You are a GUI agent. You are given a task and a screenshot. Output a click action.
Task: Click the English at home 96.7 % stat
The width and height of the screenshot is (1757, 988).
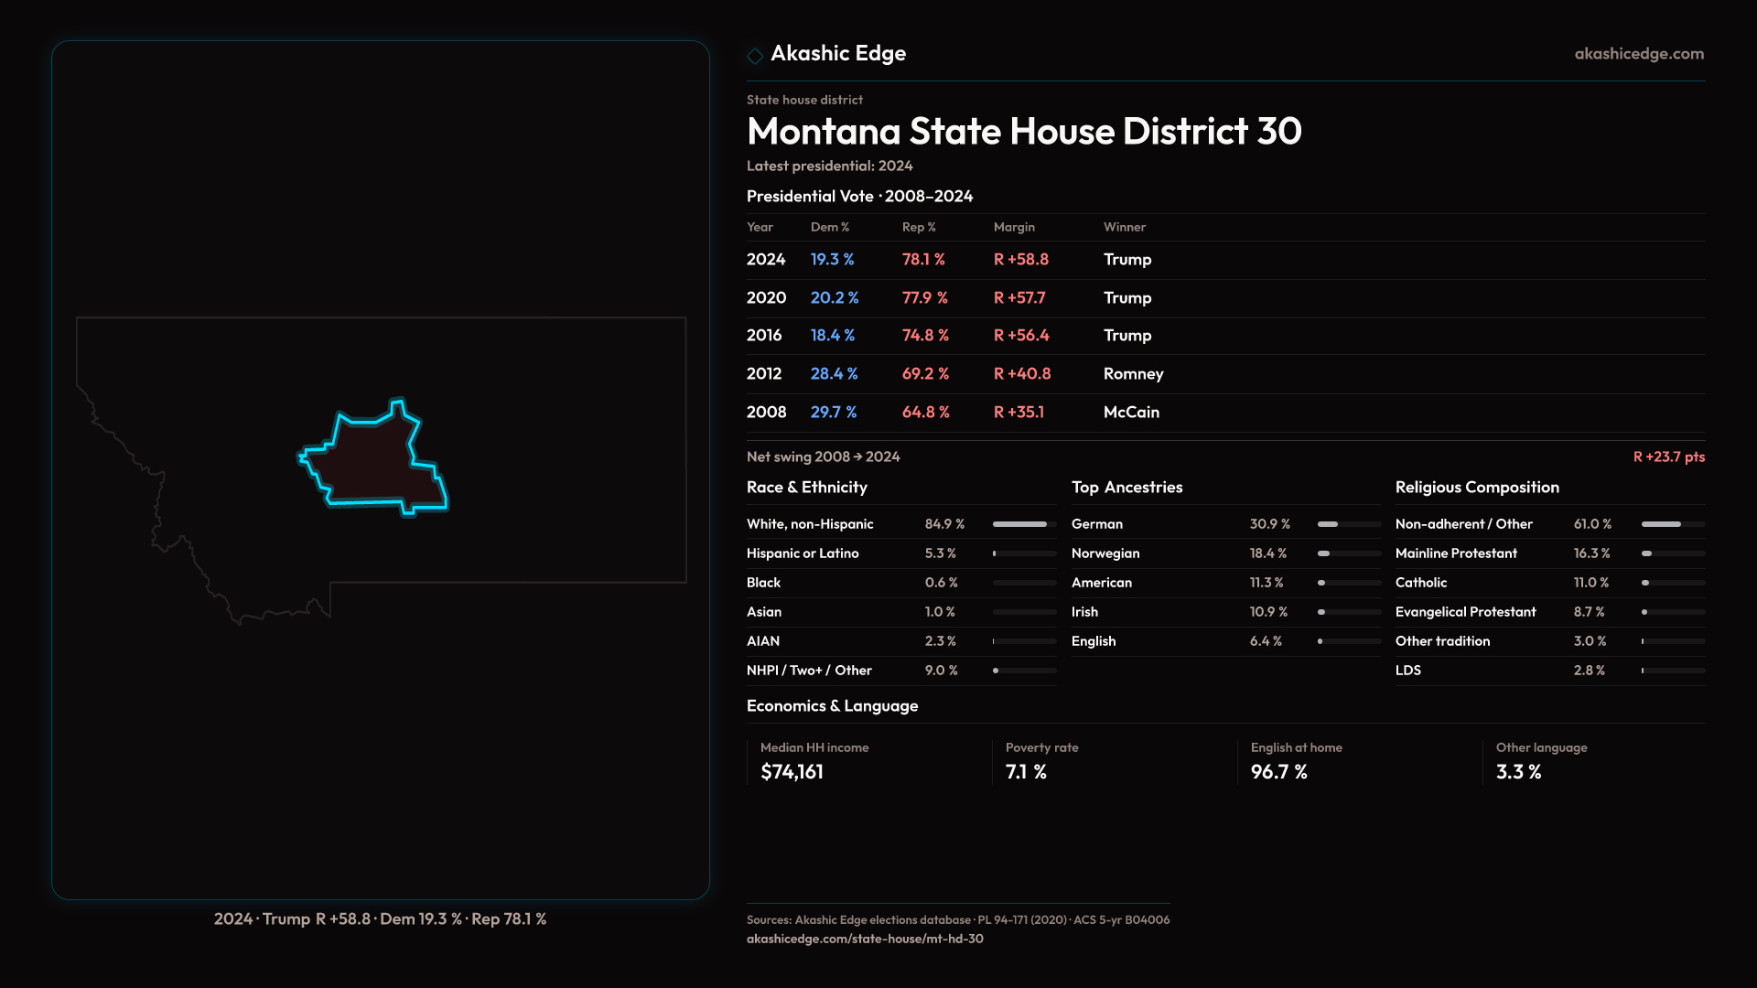[x=1278, y=772]
